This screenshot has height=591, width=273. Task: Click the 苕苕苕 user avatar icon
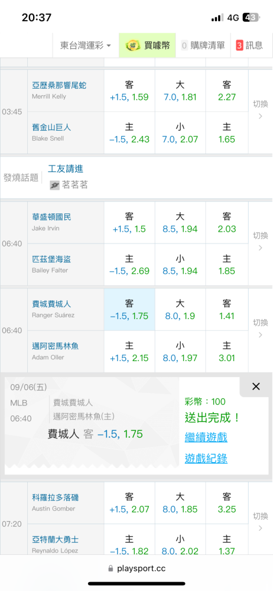click(55, 184)
